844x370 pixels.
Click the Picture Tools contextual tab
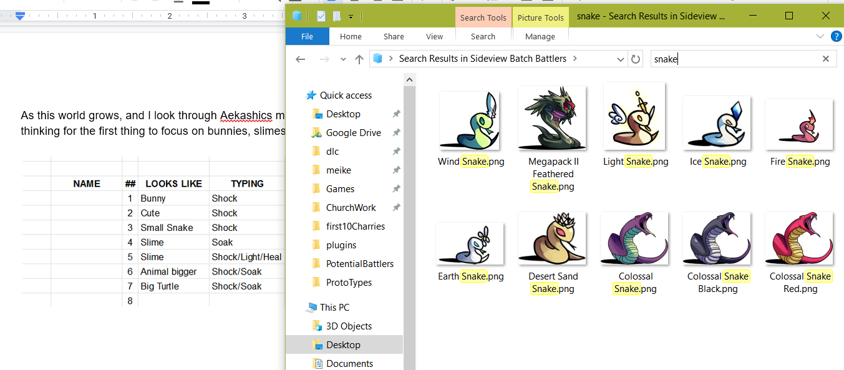click(x=541, y=17)
